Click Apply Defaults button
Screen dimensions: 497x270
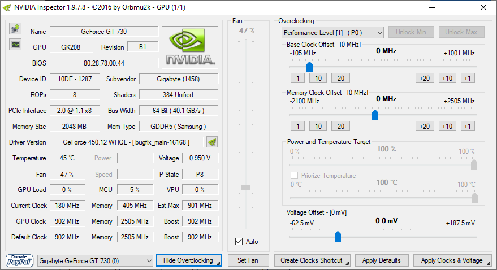click(x=382, y=260)
